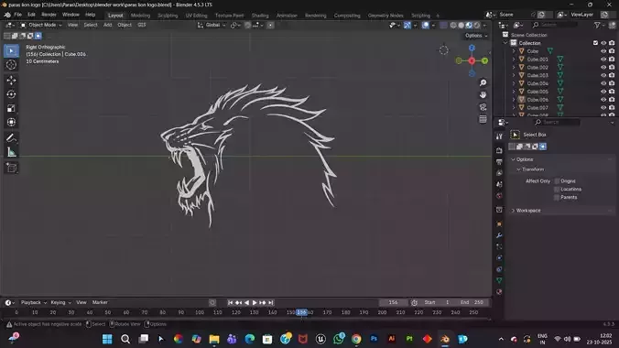Toggle visibility of Cube.006

(603, 100)
